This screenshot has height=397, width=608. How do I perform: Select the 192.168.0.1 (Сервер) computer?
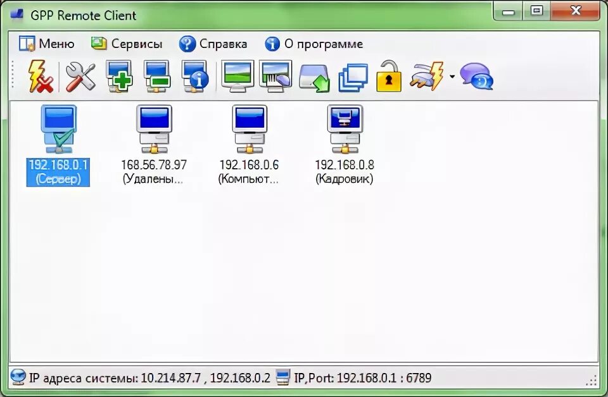coord(58,146)
